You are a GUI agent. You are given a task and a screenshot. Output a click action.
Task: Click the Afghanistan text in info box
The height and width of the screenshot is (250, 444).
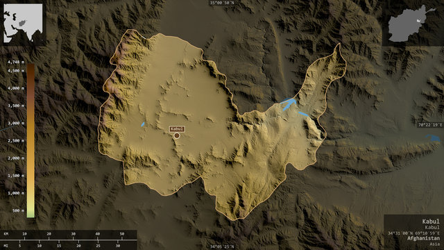pyautogui.click(x=424, y=238)
